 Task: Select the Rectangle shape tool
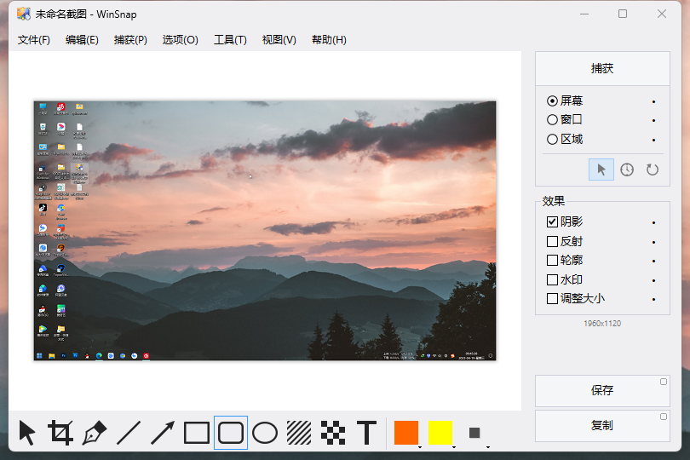click(x=196, y=433)
